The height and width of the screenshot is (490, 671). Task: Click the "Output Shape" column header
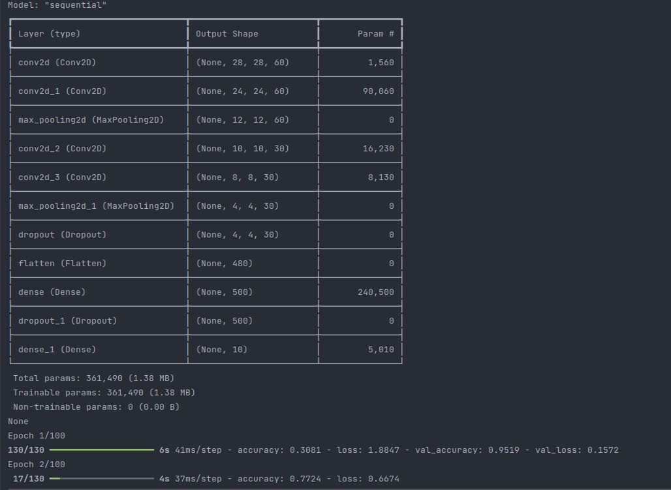coord(227,34)
